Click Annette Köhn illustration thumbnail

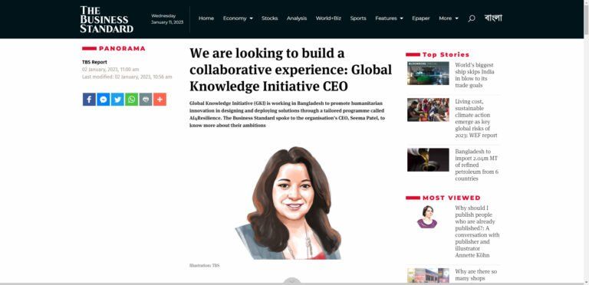pos(427,217)
